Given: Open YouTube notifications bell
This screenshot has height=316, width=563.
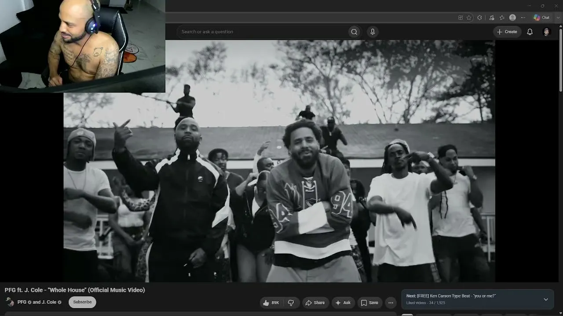Looking at the screenshot, I should coord(530,32).
